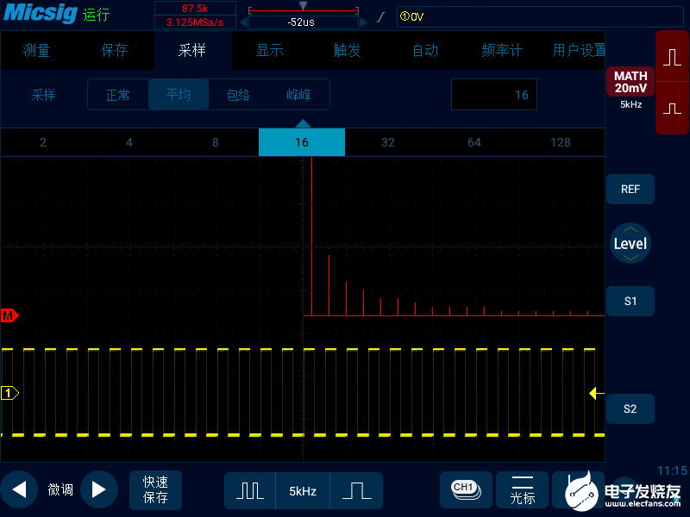Tap the MATH 20mV channel button
Screen dimensions: 690x517
(630, 82)
